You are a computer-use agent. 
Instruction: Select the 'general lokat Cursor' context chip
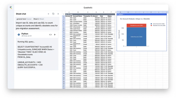pyautogui.click(x=24, y=19)
